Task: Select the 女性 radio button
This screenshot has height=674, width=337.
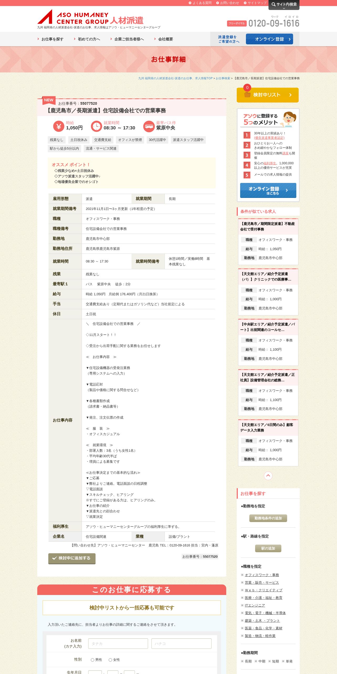Action: [110, 660]
